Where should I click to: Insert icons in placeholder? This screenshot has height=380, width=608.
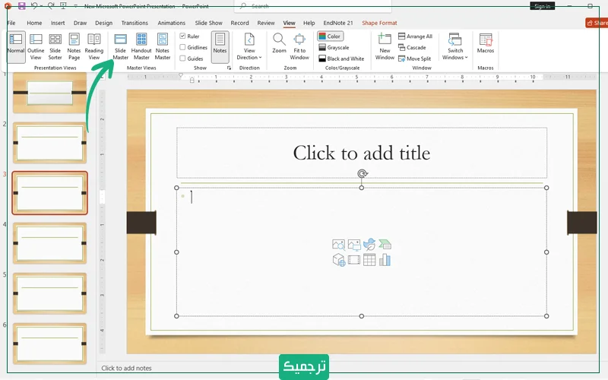pos(369,244)
